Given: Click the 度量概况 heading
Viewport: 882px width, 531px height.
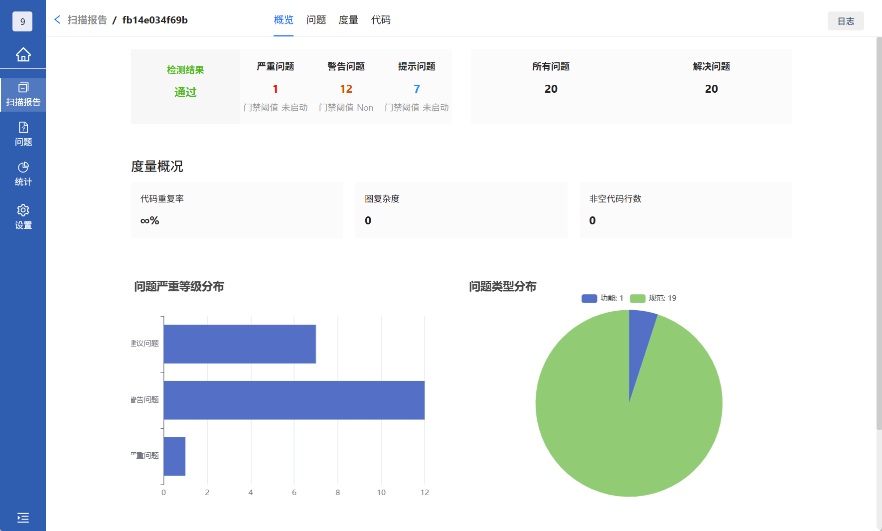Looking at the screenshot, I should click(157, 166).
